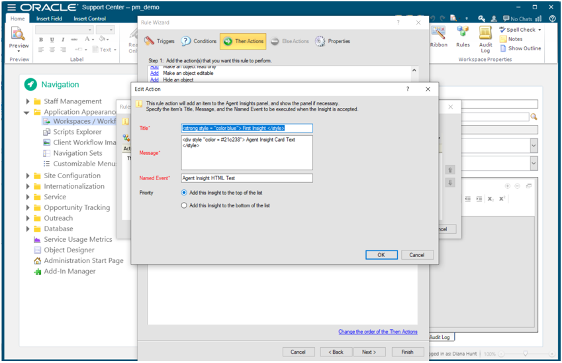This screenshot has height=363, width=562.
Task: Click the Named Event input field
Action: [x=247, y=178]
